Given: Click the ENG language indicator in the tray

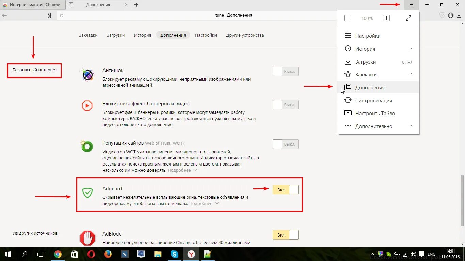Looking at the screenshot, I should [x=431, y=254].
